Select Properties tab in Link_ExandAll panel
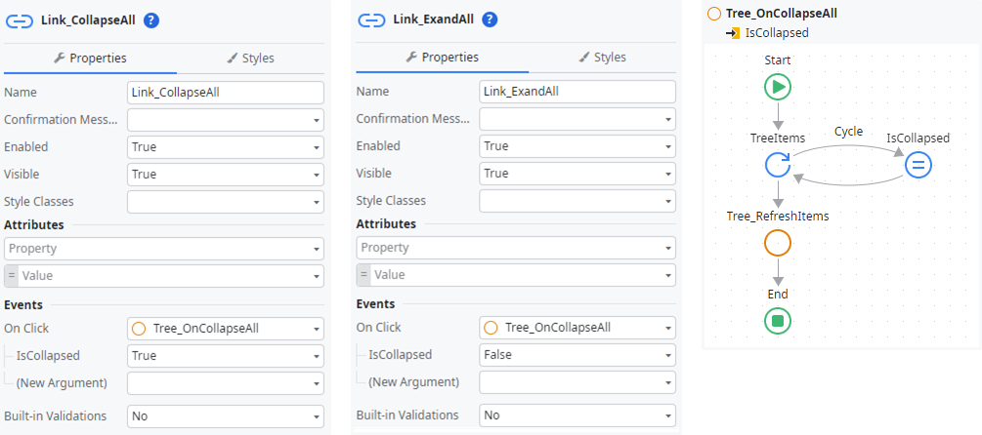 [442, 58]
